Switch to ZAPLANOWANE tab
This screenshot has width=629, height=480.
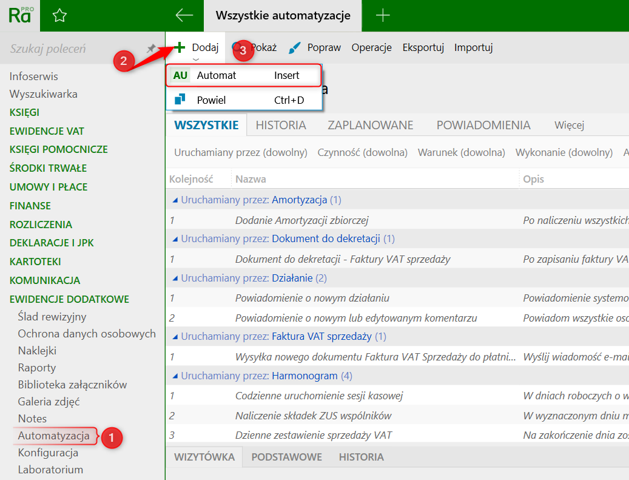click(x=370, y=125)
